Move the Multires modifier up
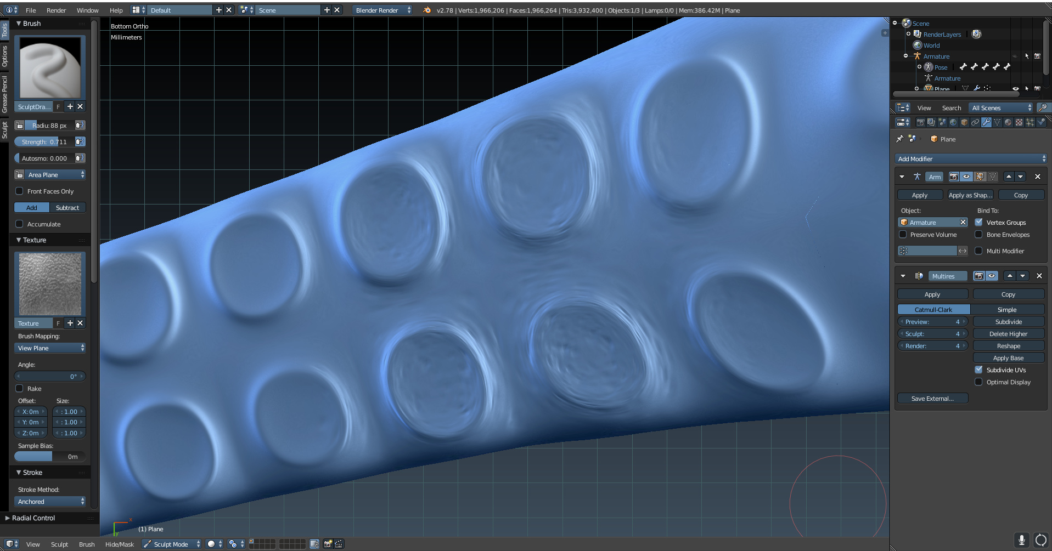 (x=1010, y=276)
